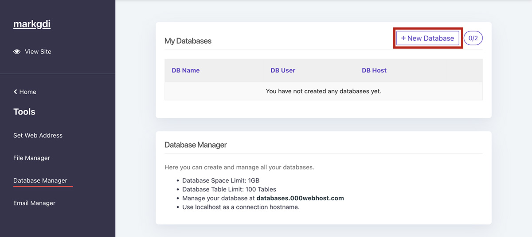Open Email Manager in the sidebar
Viewport: 532px width, 237px height.
point(34,203)
